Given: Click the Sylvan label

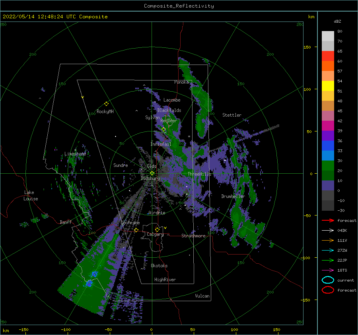Looking at the screenshot, I should tap(152, 118).
